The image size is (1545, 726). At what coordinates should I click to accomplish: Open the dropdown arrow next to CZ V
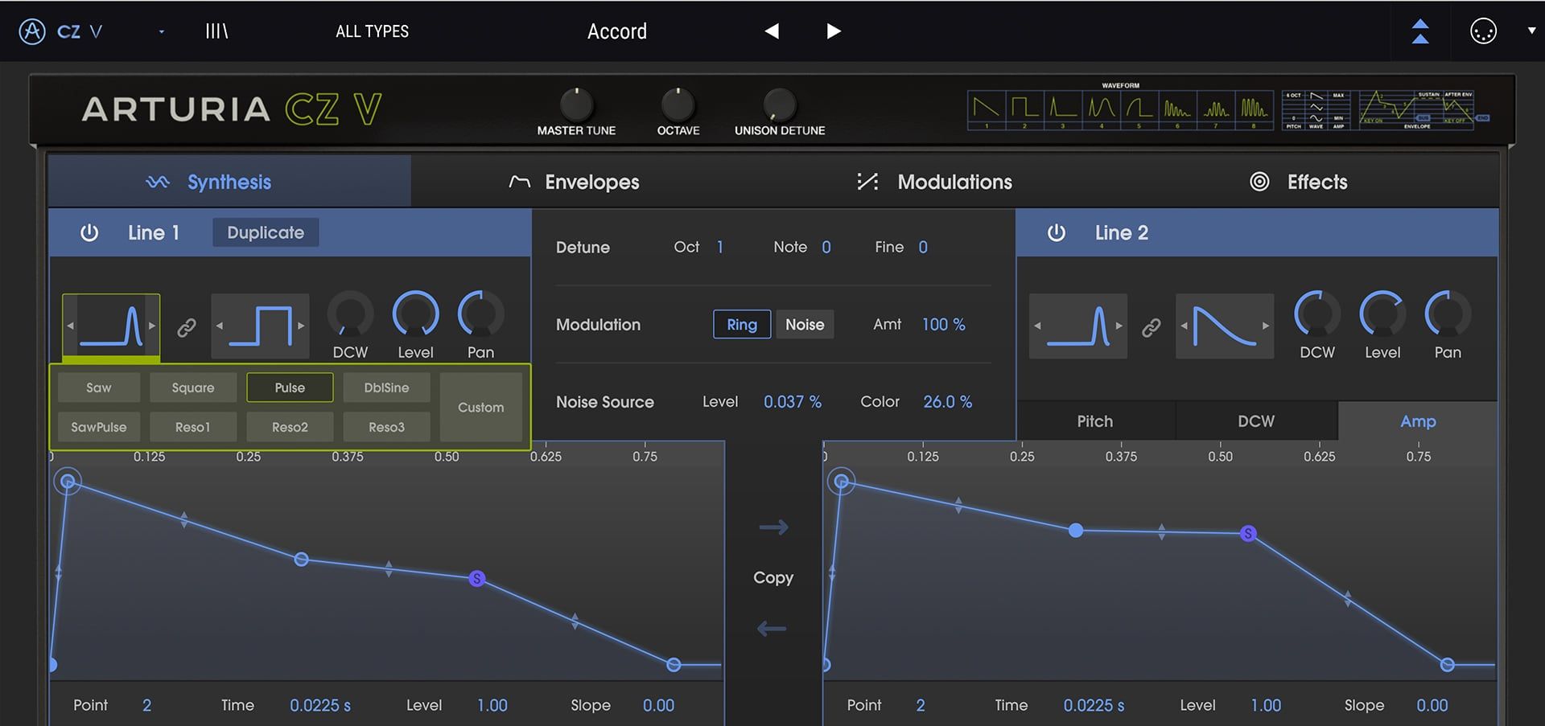pyautogui.click(x=162, y=31)
